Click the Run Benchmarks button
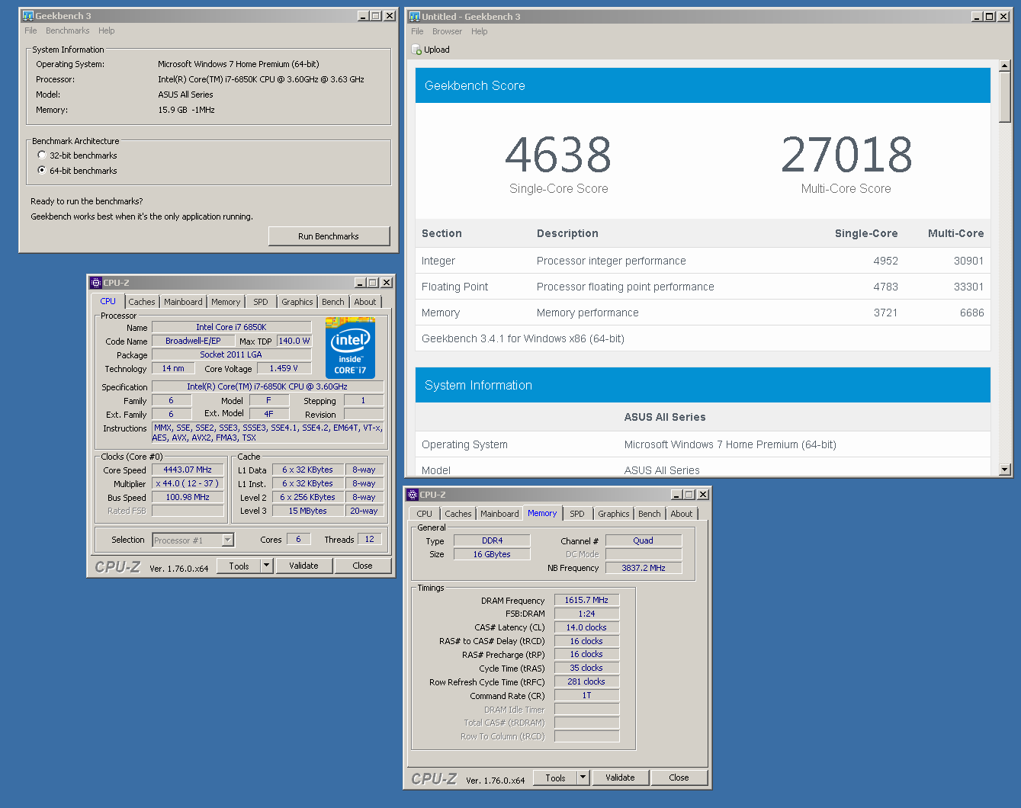This screenshot has height=808, width=1021. click(329, 236)
